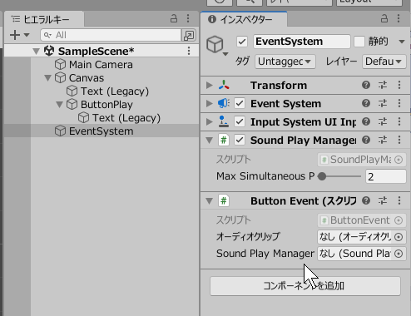411x316 pixels.
Task: Open SoundPlayManager script object picker
Action: point(399,160)
